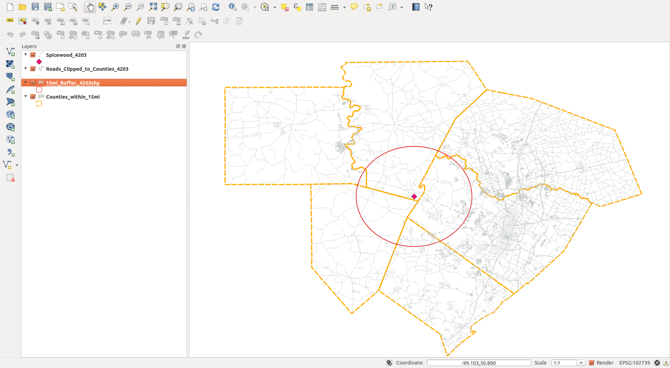Select the Measure Line ruler tool
The image size is (670, 368).
click(335, 7)
